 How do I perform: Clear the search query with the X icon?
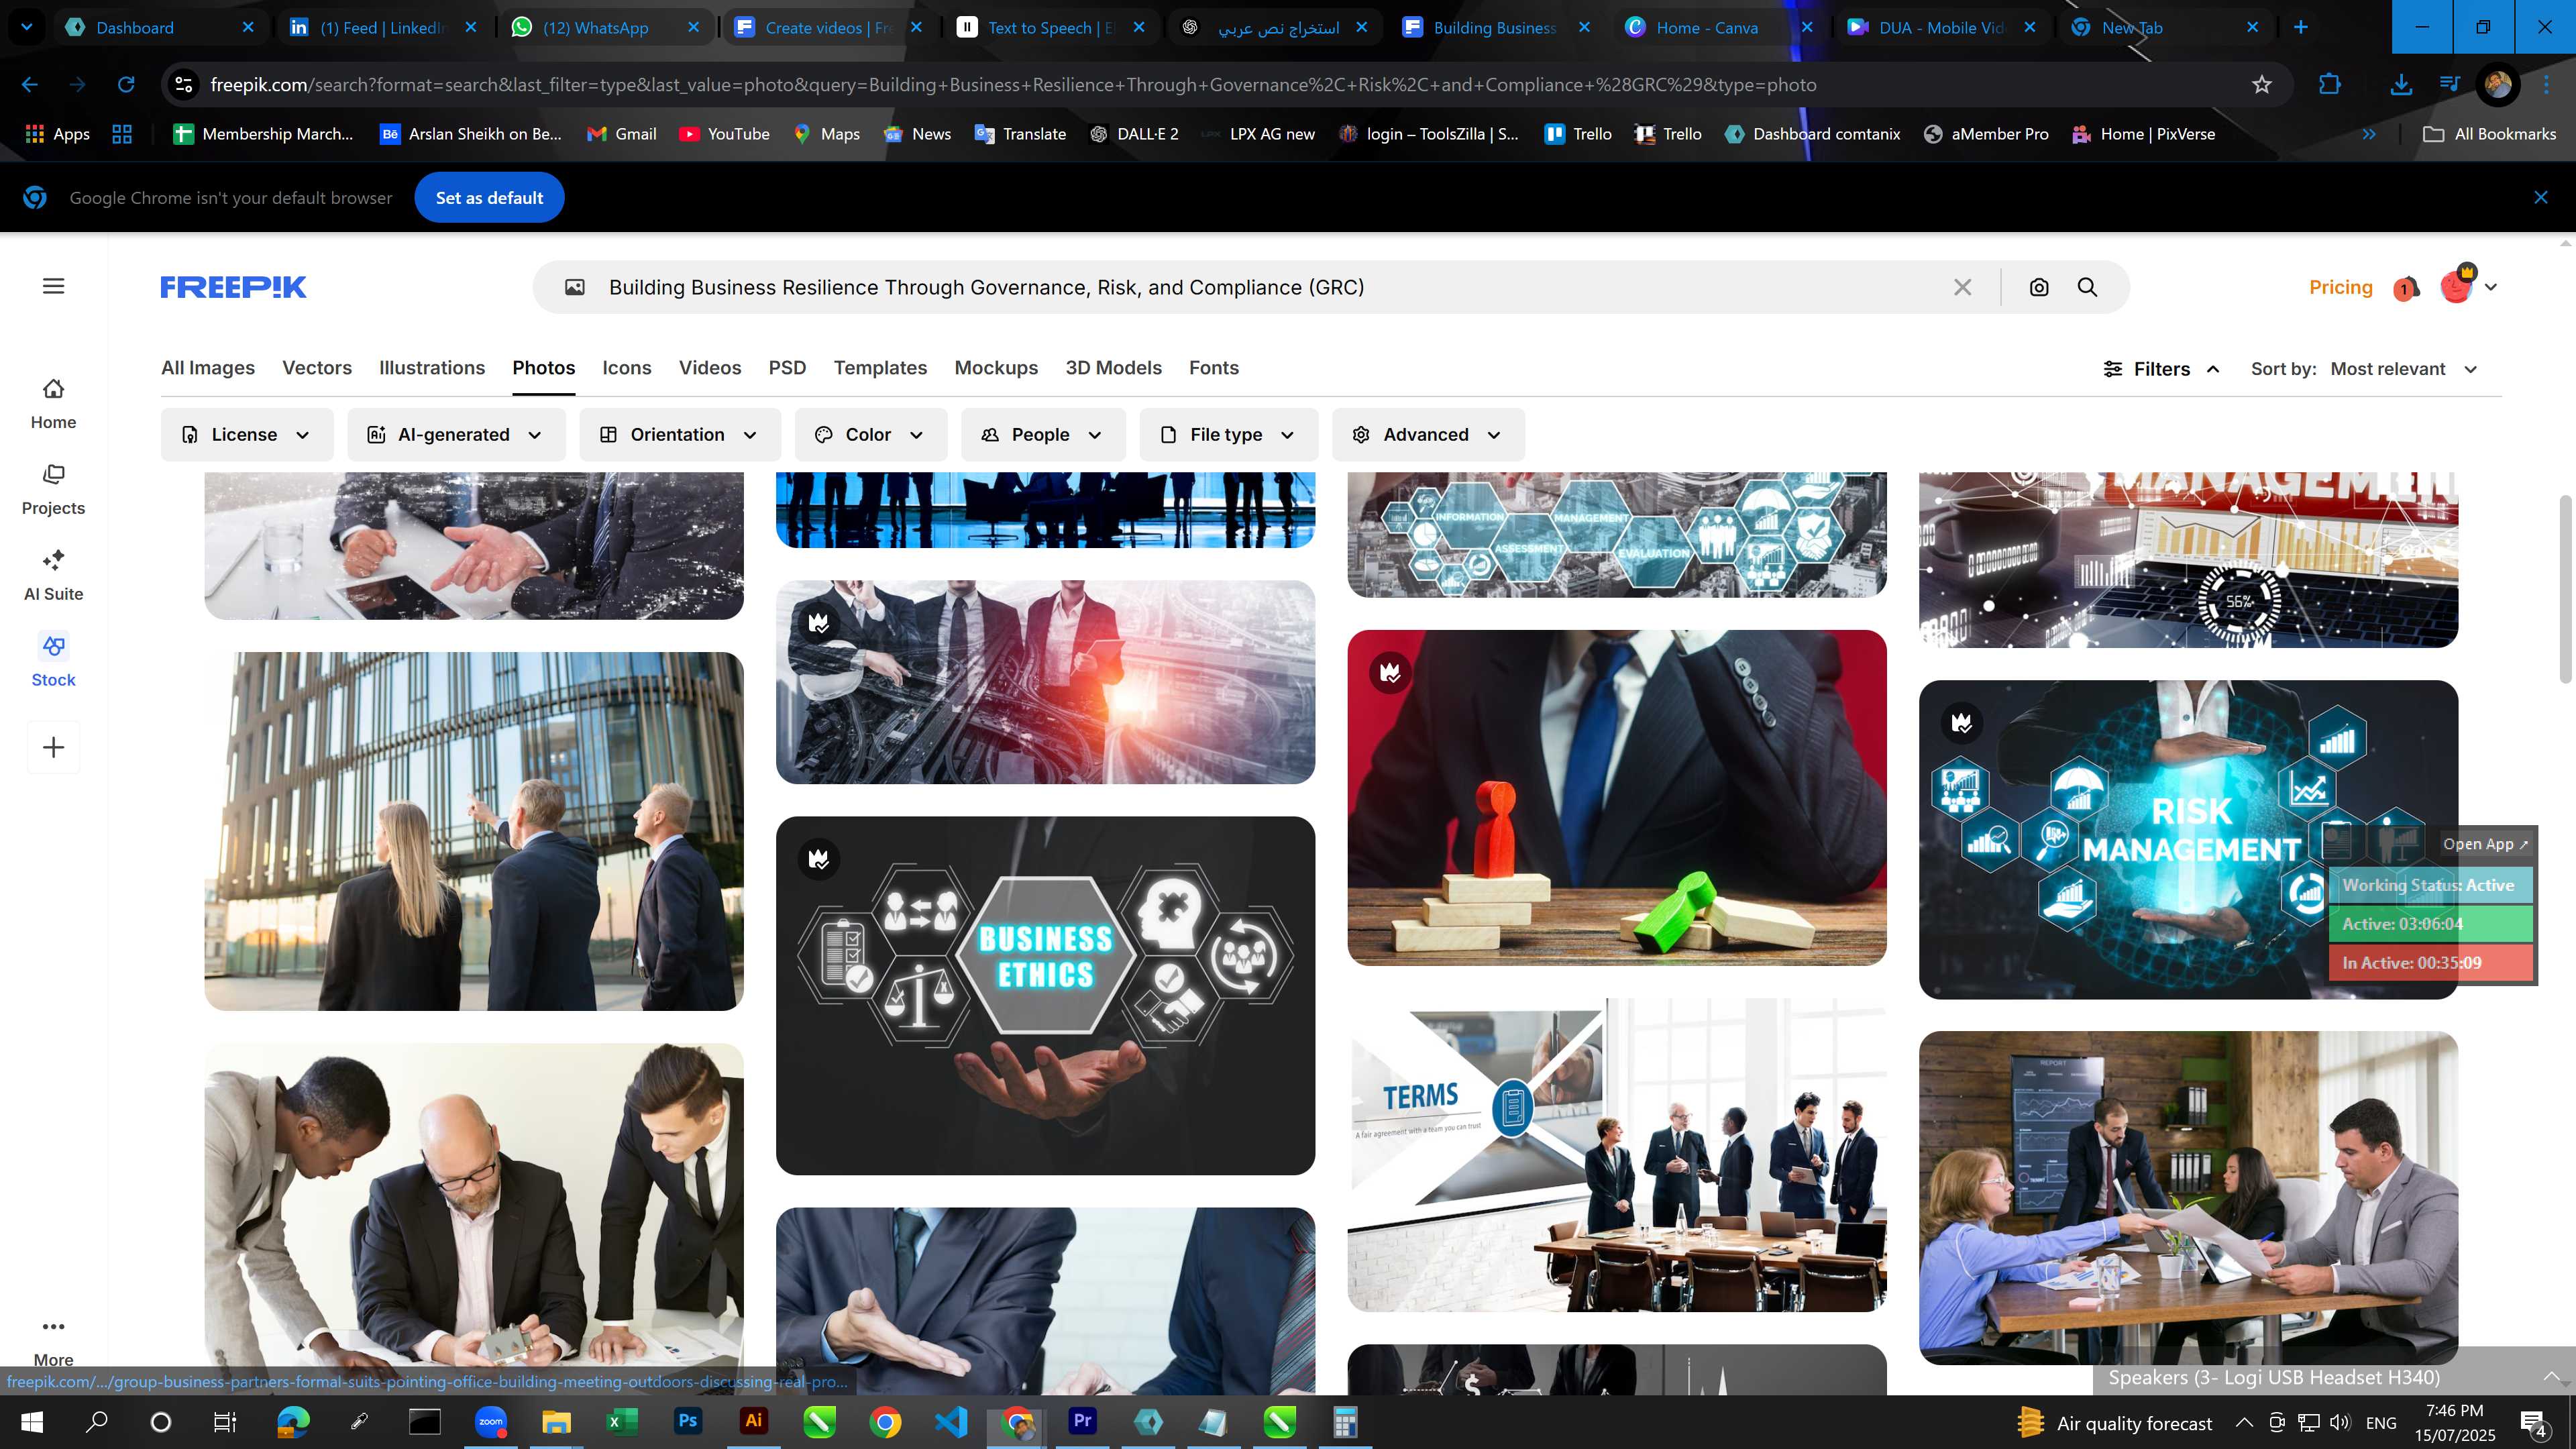click(x=1962, y=287)
